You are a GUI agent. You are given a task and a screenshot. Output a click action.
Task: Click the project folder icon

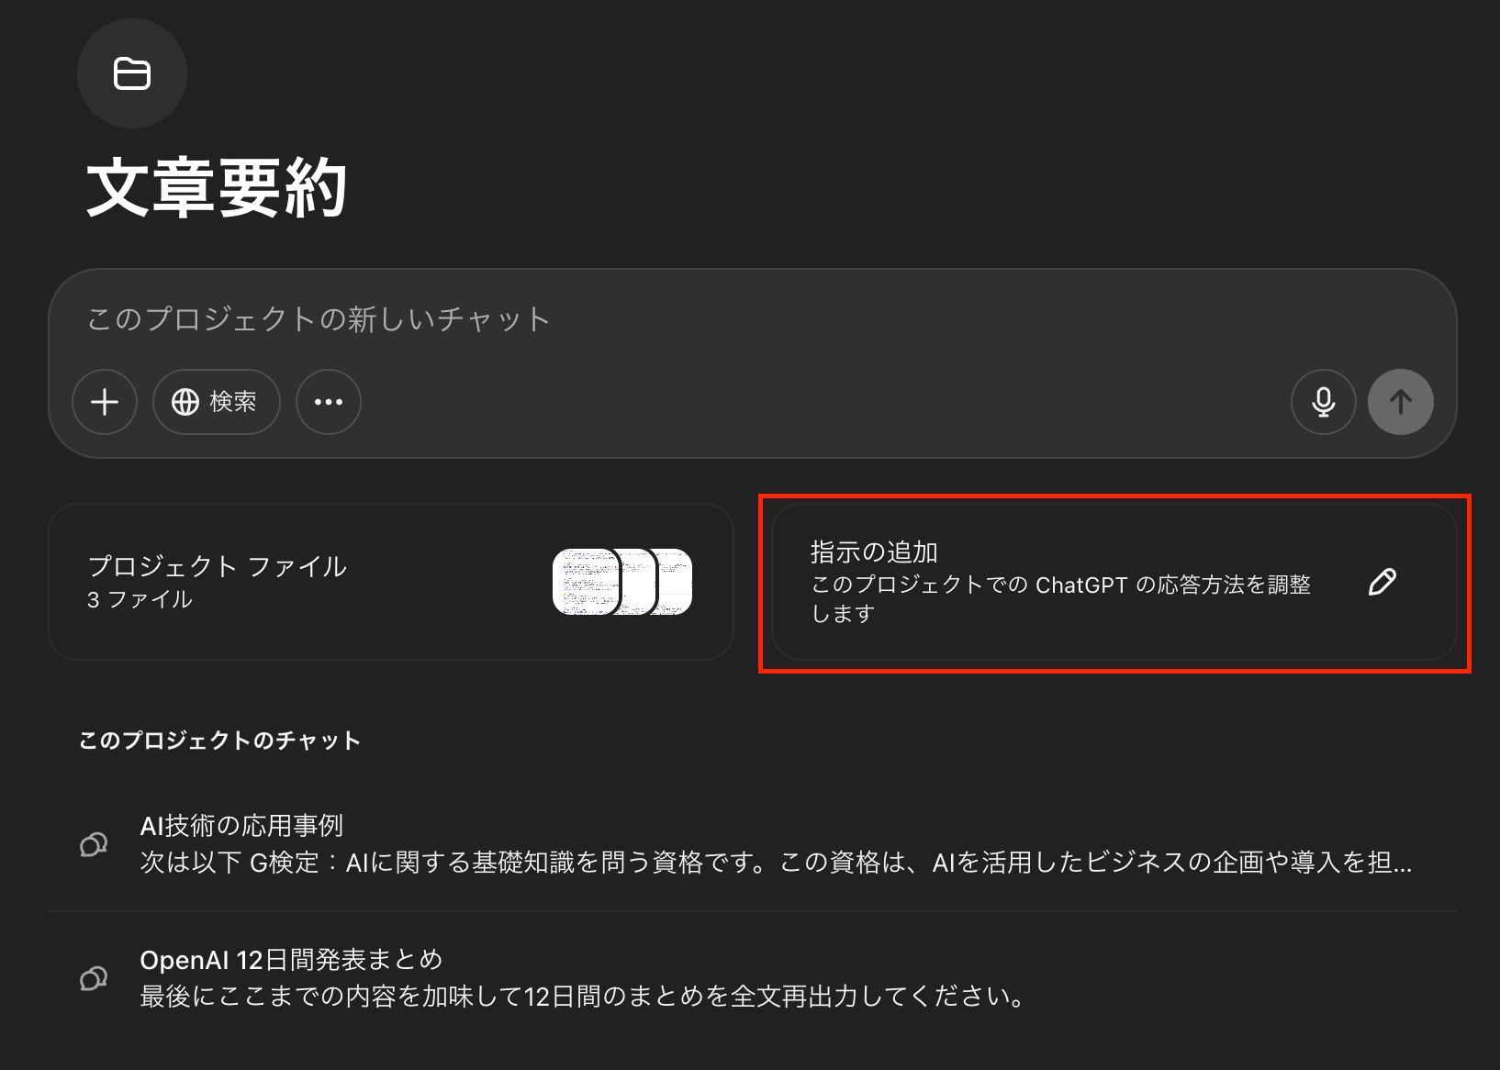coord(132,73)
